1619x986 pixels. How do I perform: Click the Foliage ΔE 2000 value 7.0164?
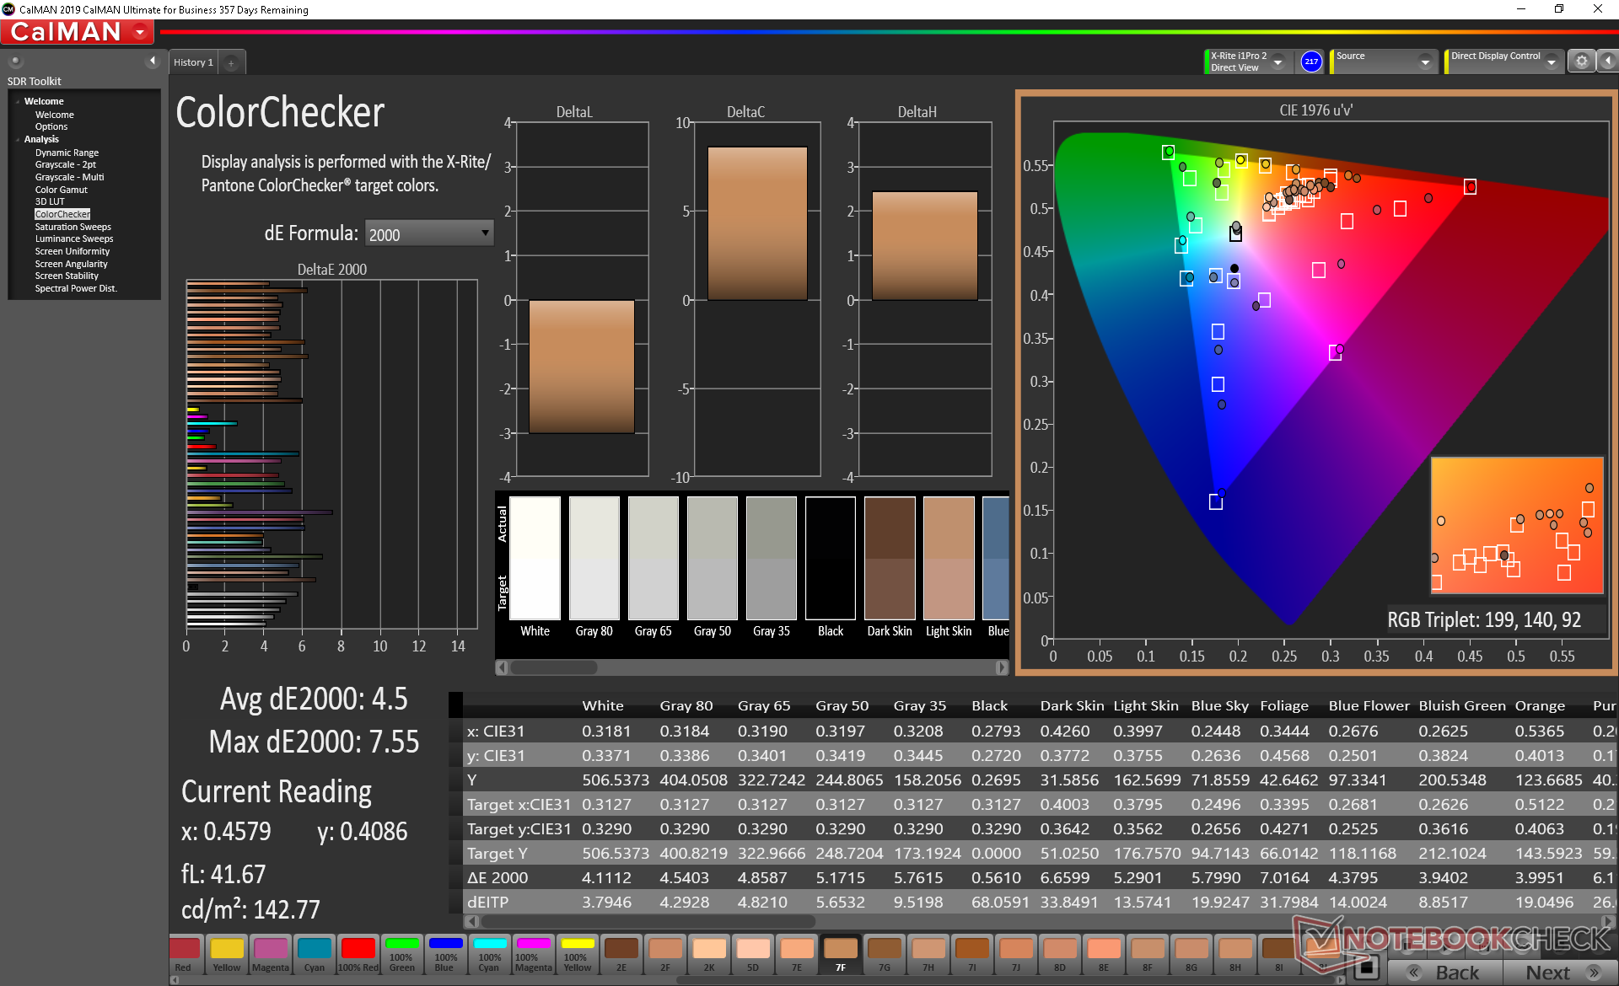(x=1285, y=877)
